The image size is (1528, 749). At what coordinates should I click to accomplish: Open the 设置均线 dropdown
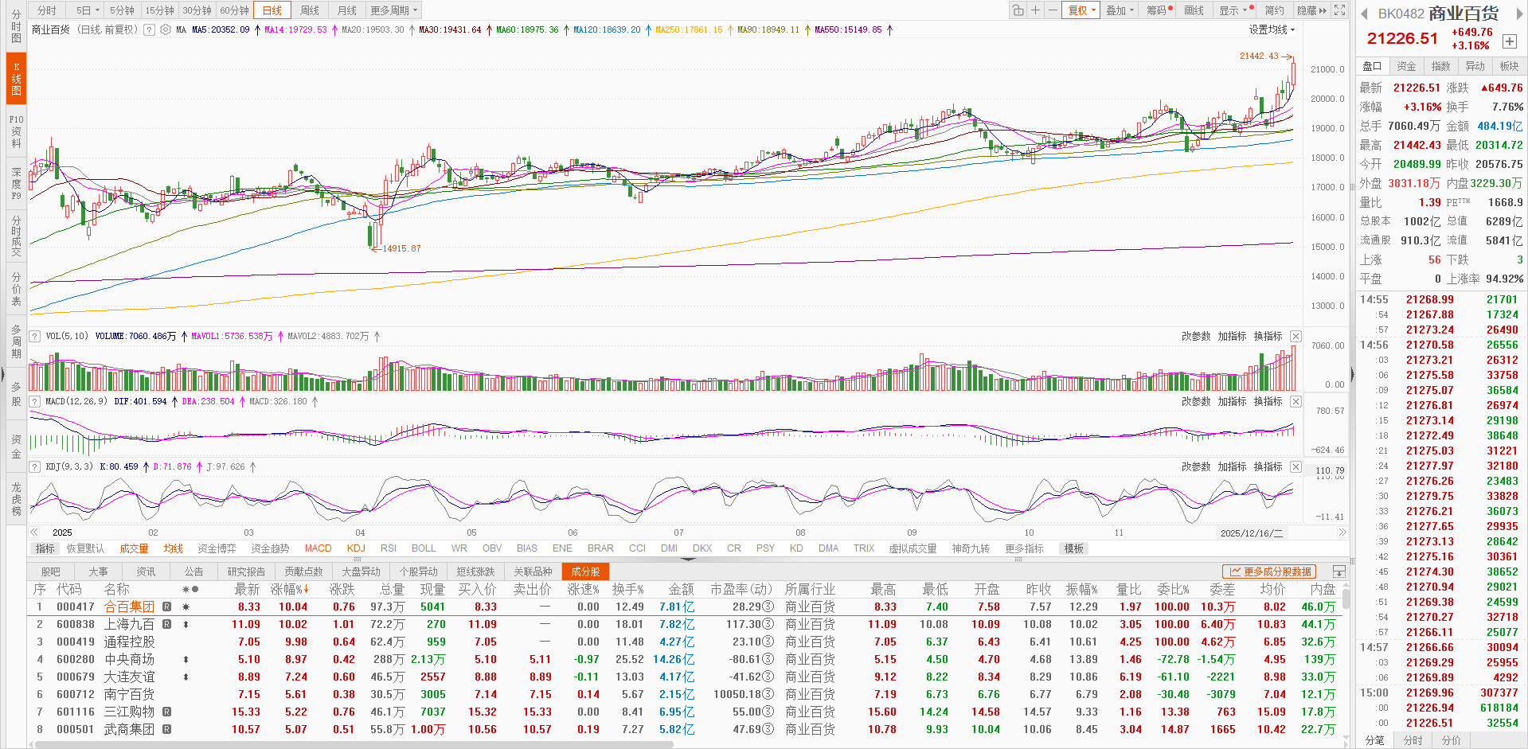(1272, 29)
